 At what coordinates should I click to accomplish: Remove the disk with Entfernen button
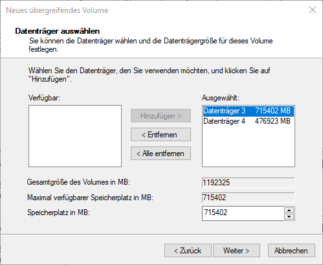(161, 135)
